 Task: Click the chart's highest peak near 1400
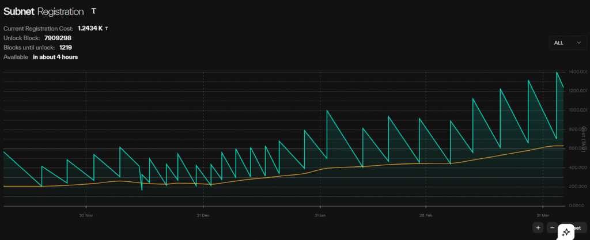[557, 73]
